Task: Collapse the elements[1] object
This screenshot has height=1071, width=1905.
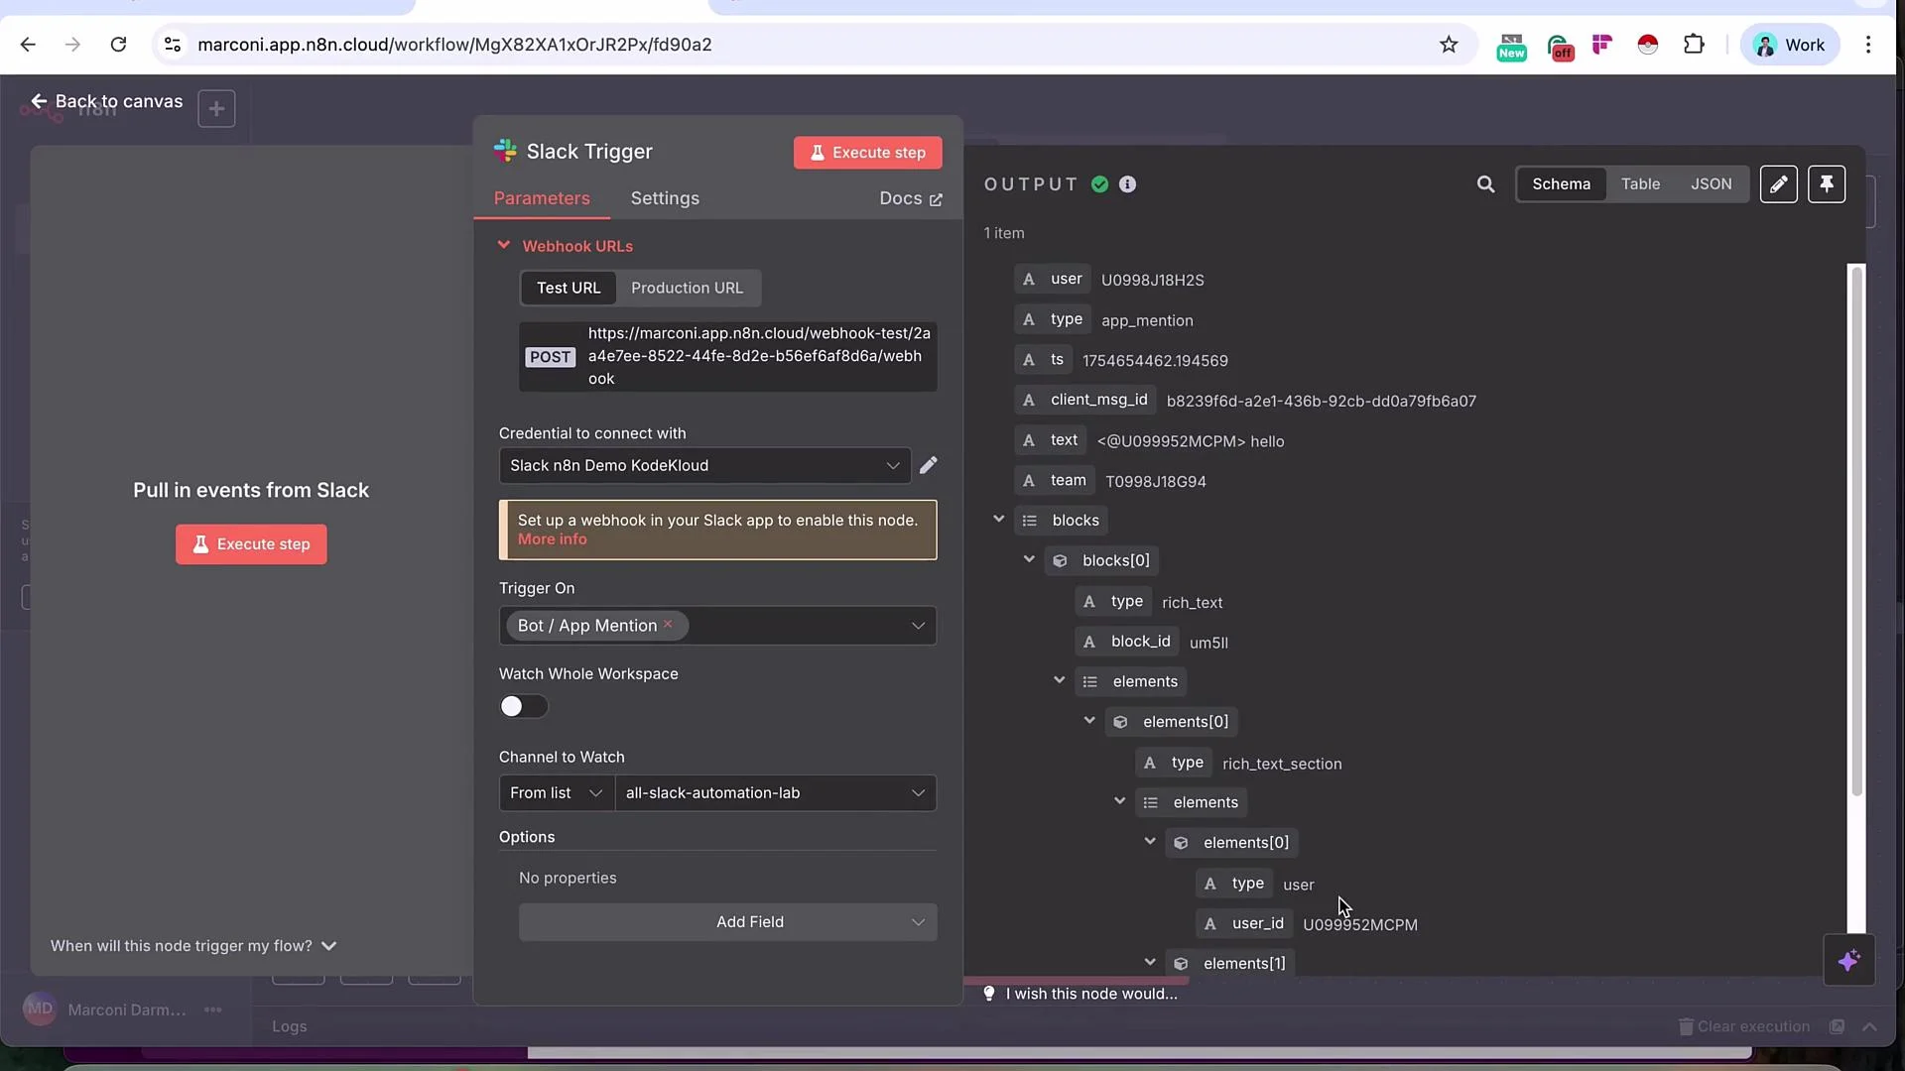Action: 1150,963
